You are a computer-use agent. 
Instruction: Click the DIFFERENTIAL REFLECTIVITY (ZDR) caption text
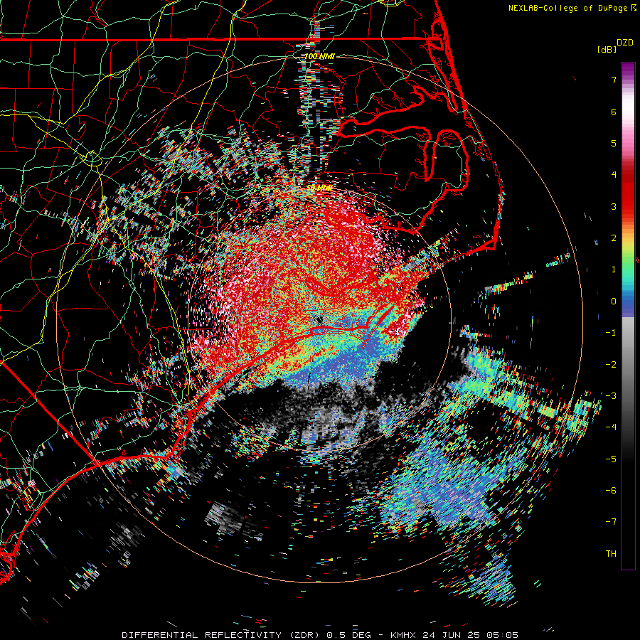(222, 635)
